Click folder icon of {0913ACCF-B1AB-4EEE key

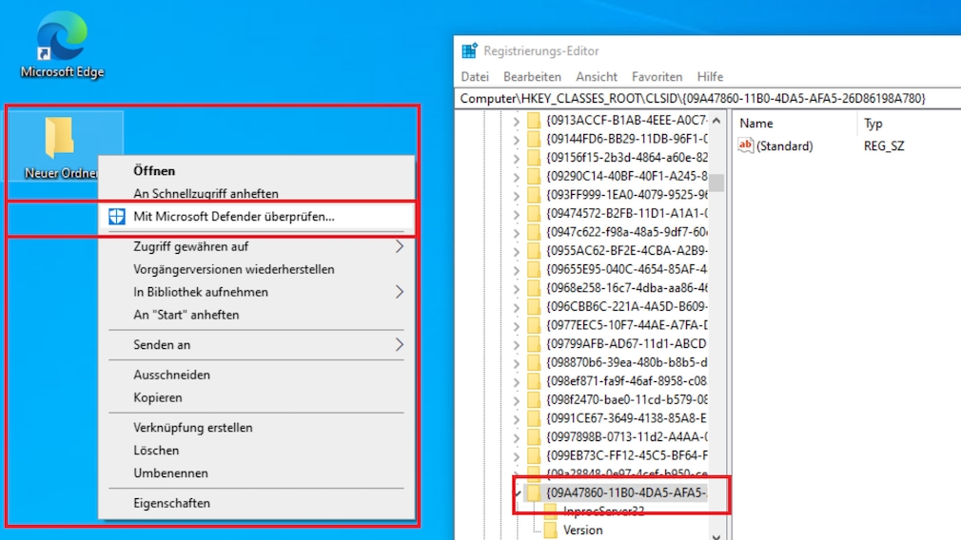(x=534, y=120)
